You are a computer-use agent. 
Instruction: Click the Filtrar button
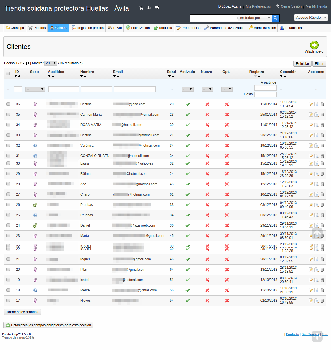(319, 64)
